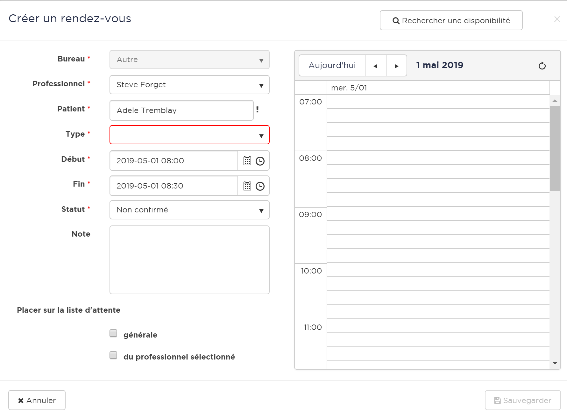Select the 09:00 time slot in calendar
Image resolution: width=567 pixels, height=413 pixels.
pos(438,214)
